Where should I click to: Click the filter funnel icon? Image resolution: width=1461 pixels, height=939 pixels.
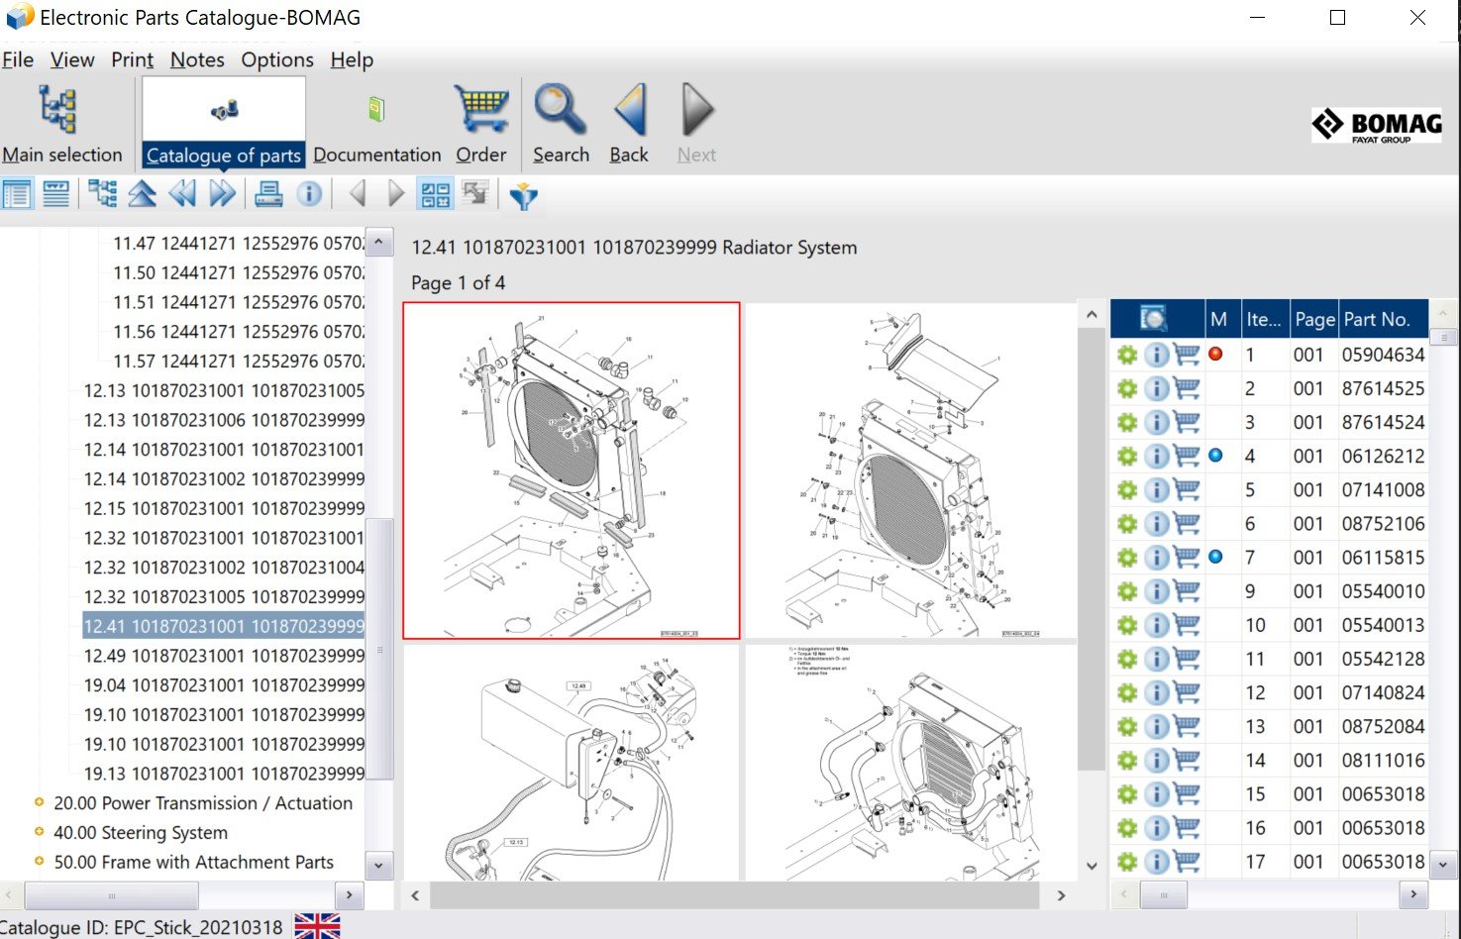523,195
